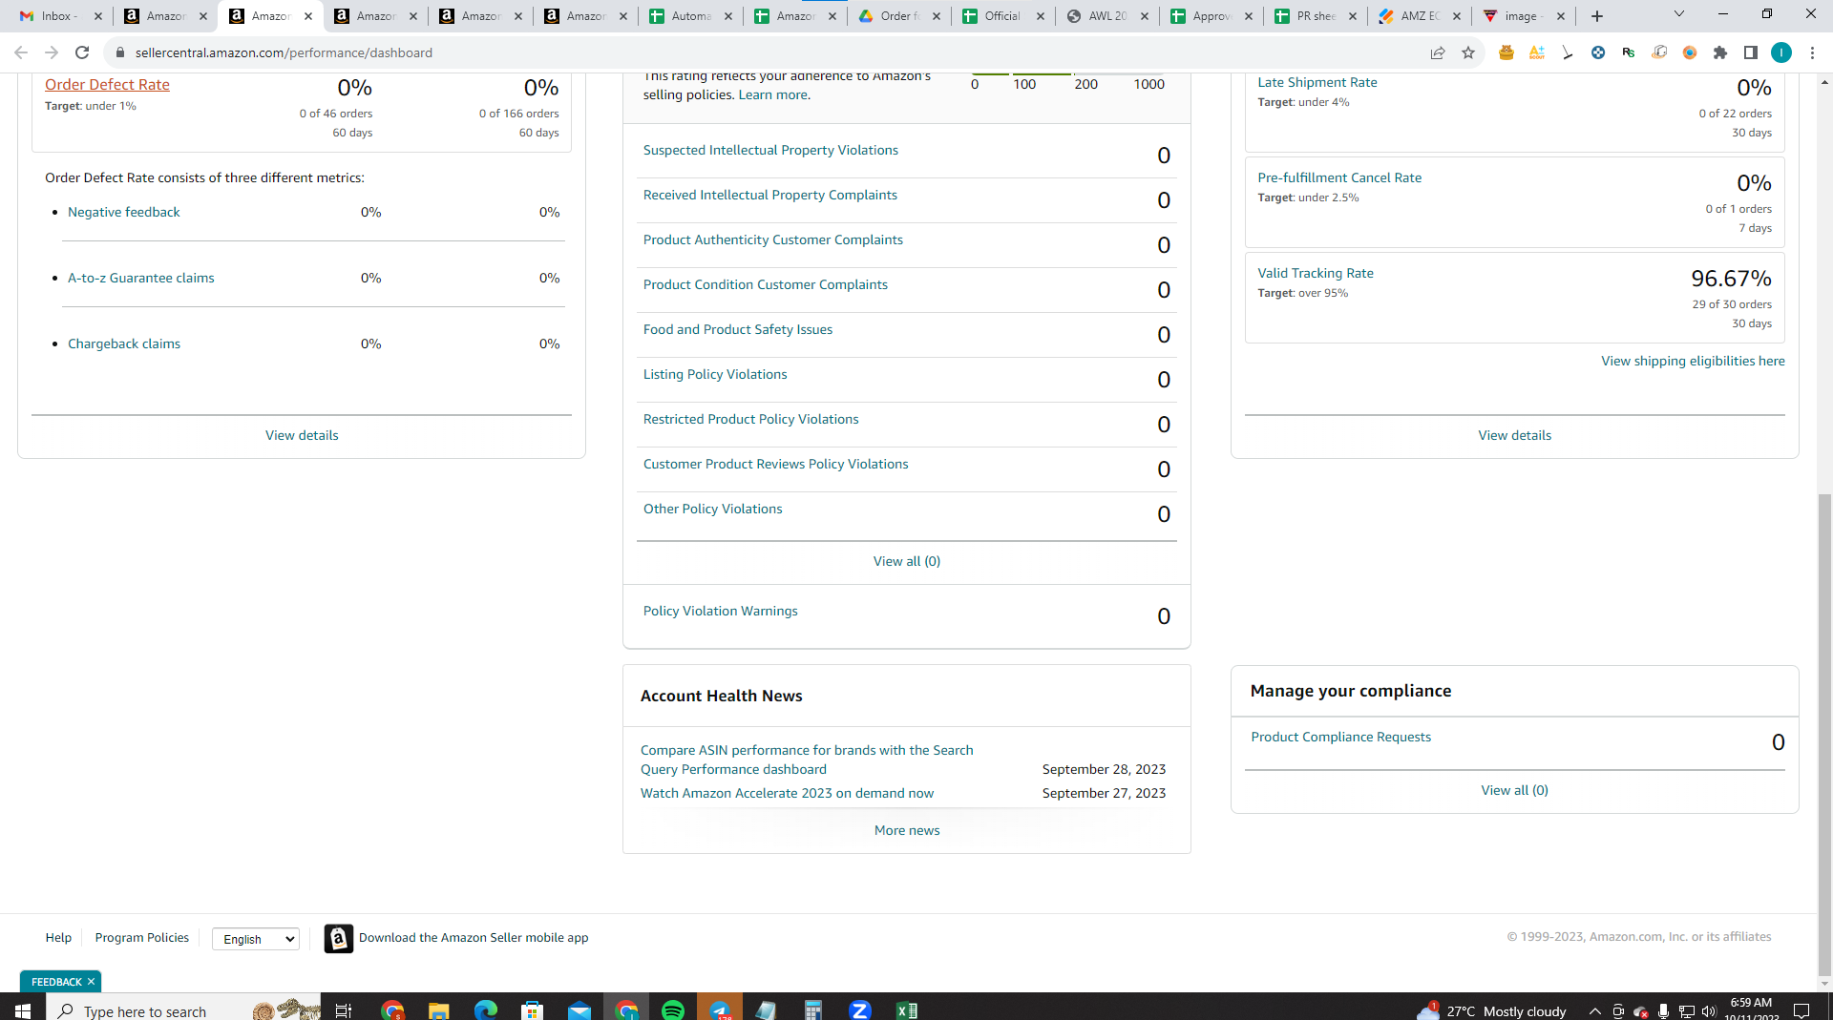Image resolution: width=1833 pixels, height=1020 pixels.
Task: Open the Calculator from the taskbar
Action: tap(813, 1010)
